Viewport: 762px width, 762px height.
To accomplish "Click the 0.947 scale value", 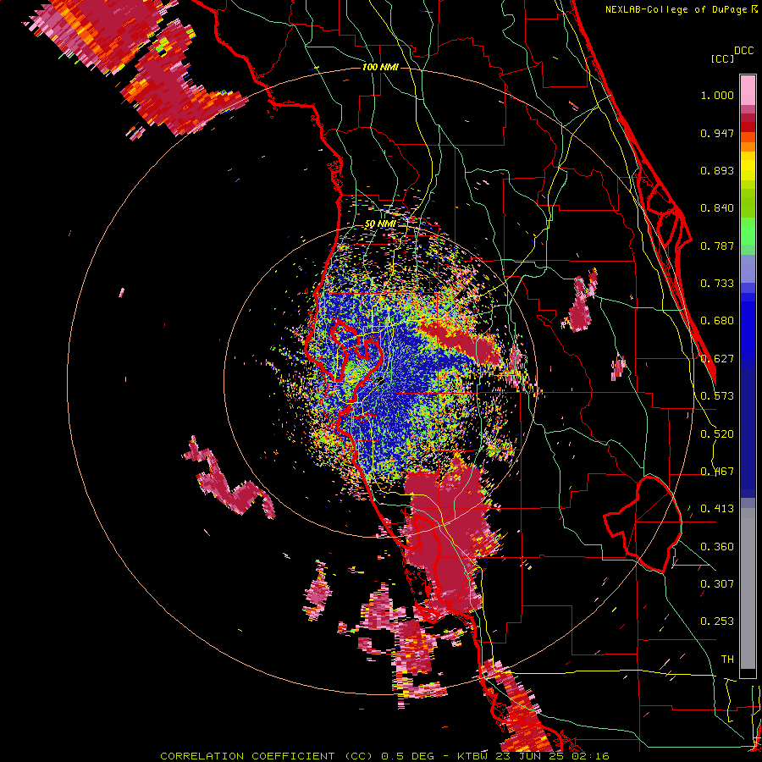I will pos(717,133).
